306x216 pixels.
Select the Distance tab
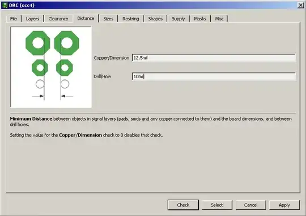(x=86, y=18)
